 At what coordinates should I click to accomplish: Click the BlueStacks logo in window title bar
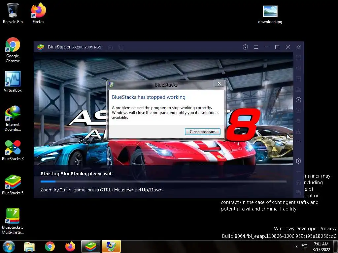click(41, 47)
